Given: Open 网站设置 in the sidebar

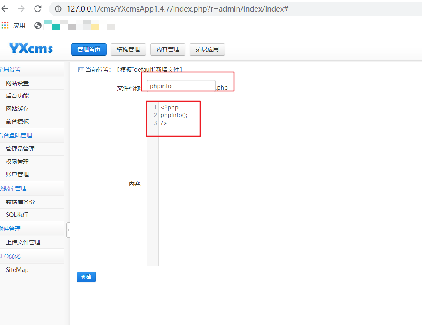Looking at the screenshot, I should coord(17,83).
